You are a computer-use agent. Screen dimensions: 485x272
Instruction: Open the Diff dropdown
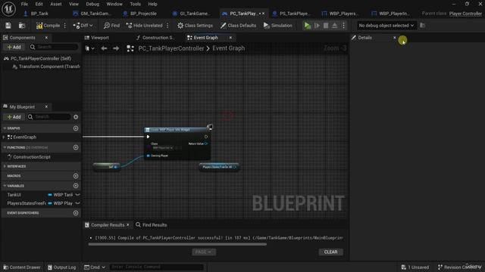tap(83, 26)
